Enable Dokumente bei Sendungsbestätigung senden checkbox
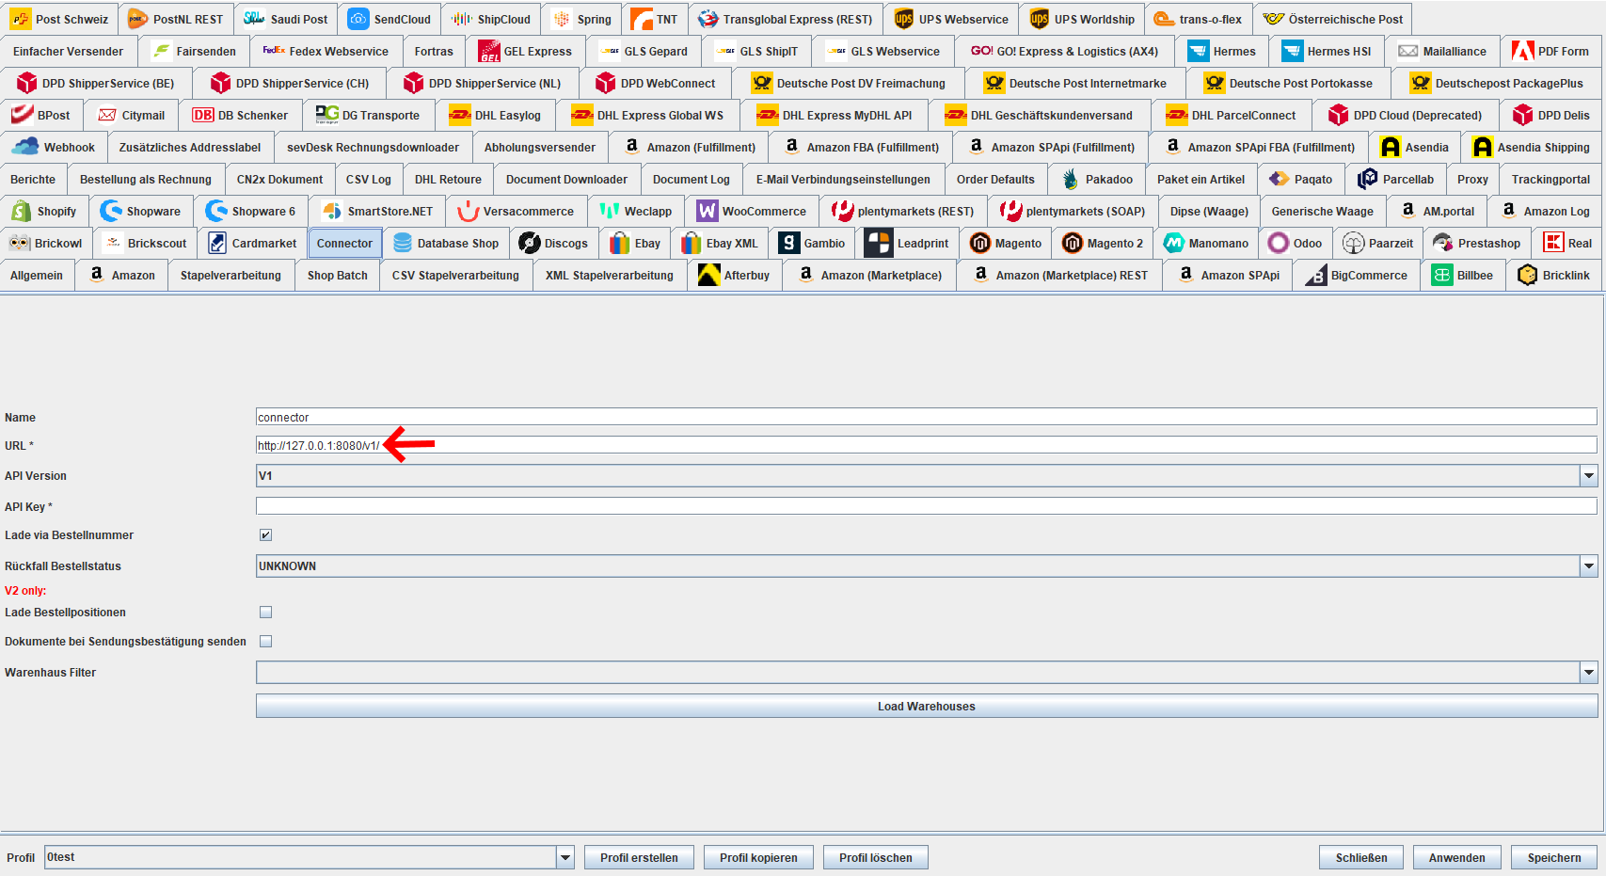Screen dimensions: 1606x876 [265, 641]
